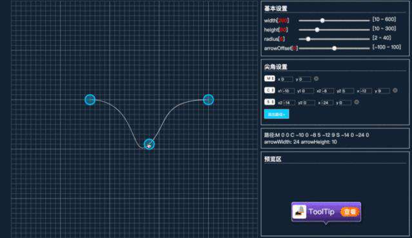Focus the x field in M row
This screenshot has width=412, height=238.
pos(287,79)
